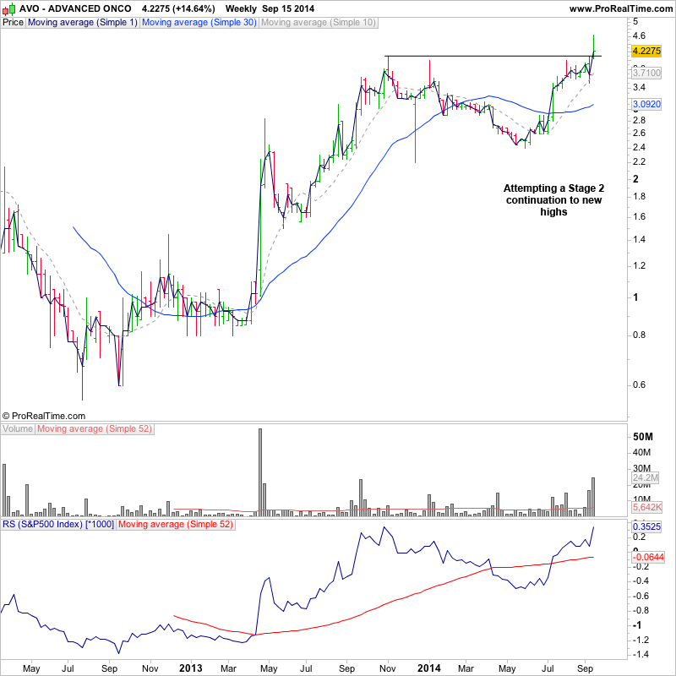Click the © ProRealTime.com copyright text
Screen dimensions: 676x676
44,416
